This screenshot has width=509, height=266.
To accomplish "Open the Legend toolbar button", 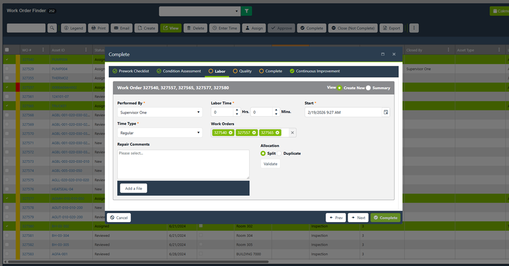I will (73, 28).
